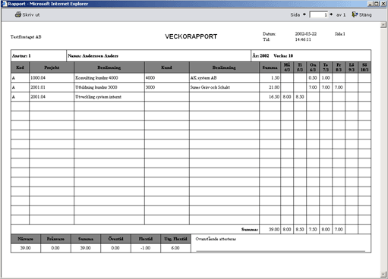Minimize the Rapport window
The height and width of the screenshot is (279, 388).
[x=371, y=4]
